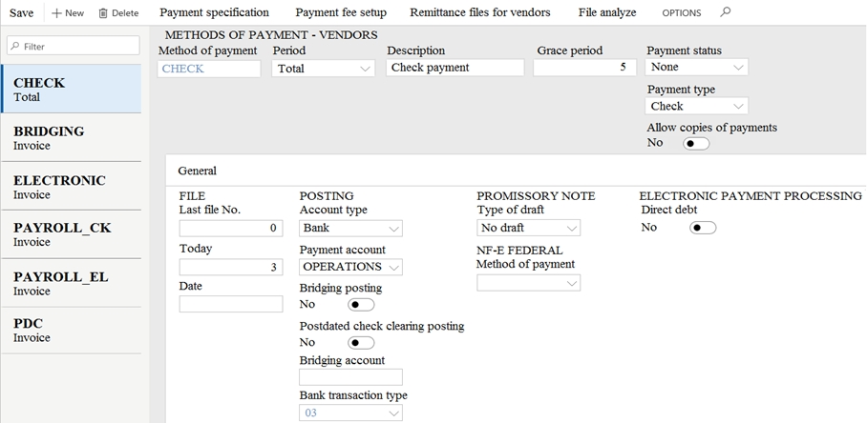
Task: Open Remittance files for vendors
Action: click(480, 12)
